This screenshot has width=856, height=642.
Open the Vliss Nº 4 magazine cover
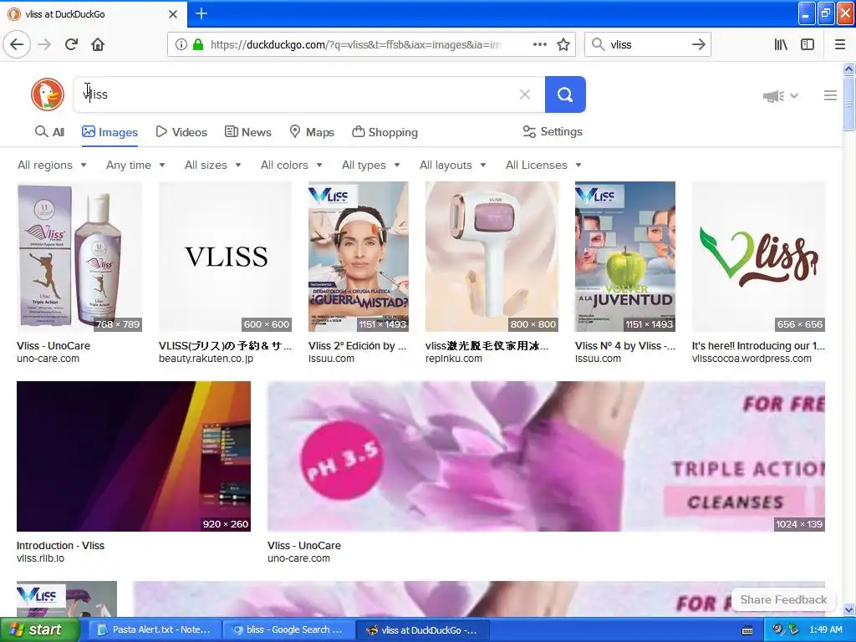coord(625,257)
